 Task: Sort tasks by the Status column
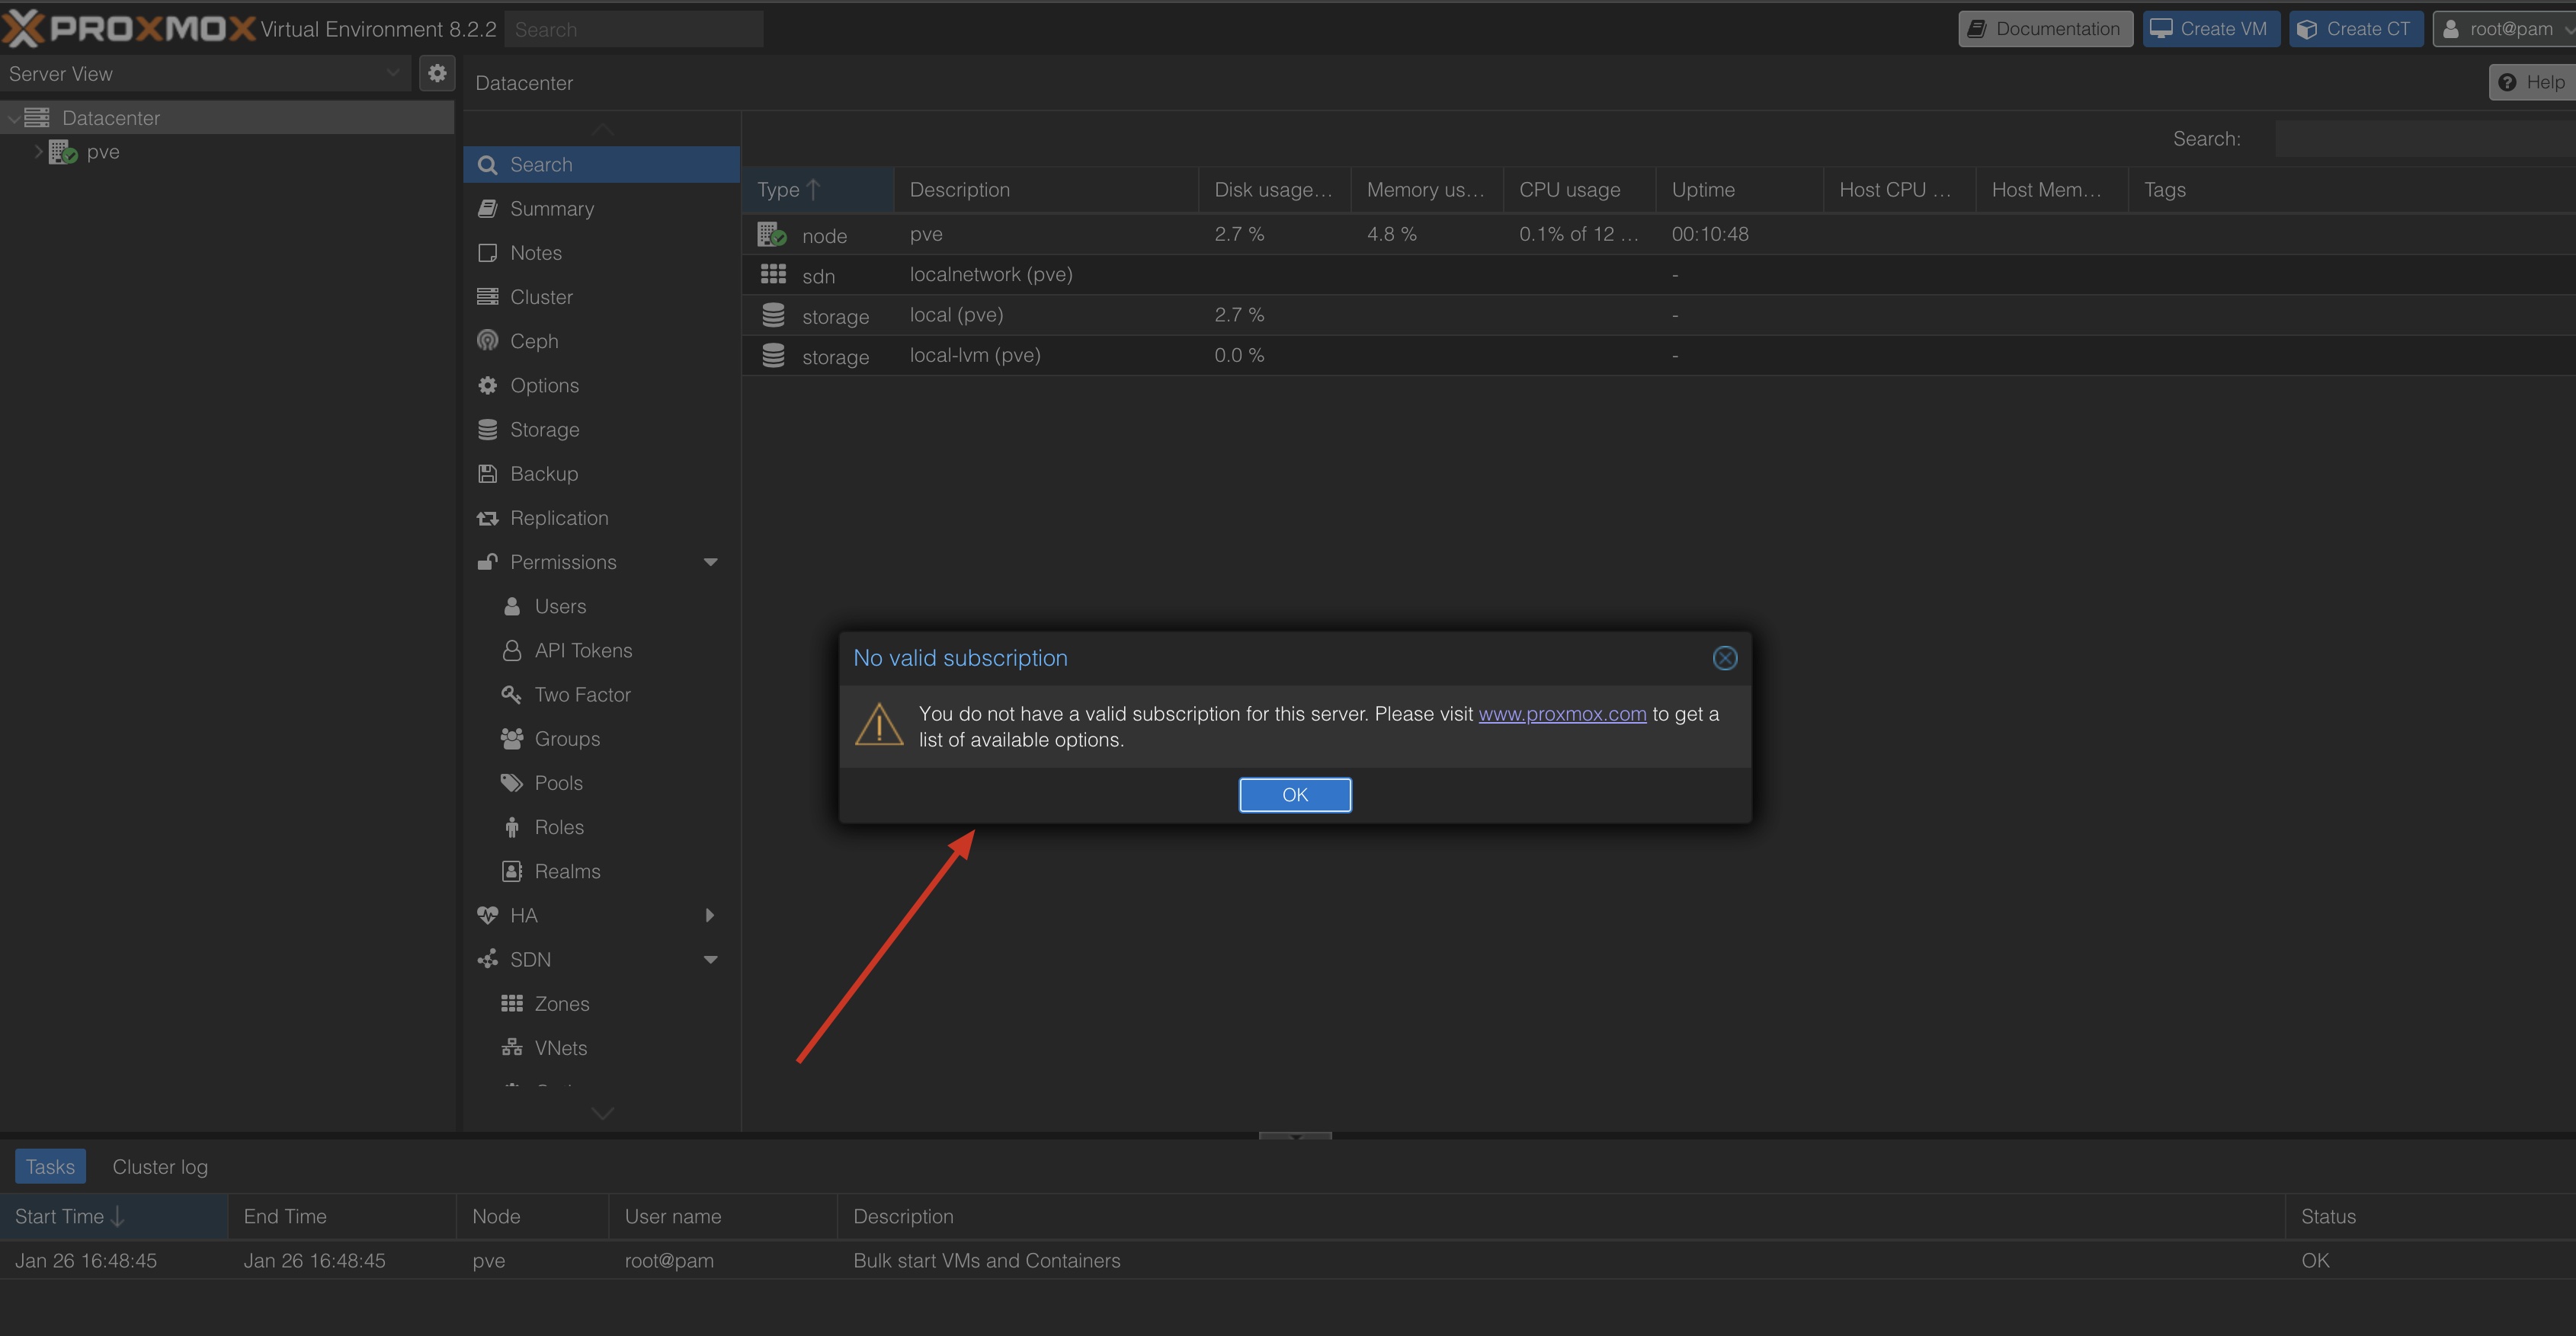click(x=2430, y=1216)
